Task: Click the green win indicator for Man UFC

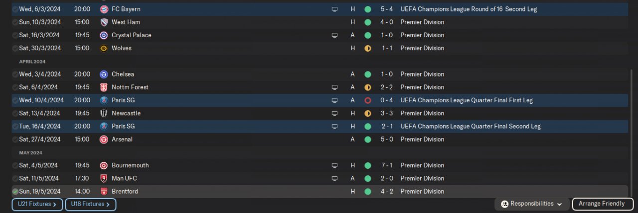Action: tap(368, 178)
